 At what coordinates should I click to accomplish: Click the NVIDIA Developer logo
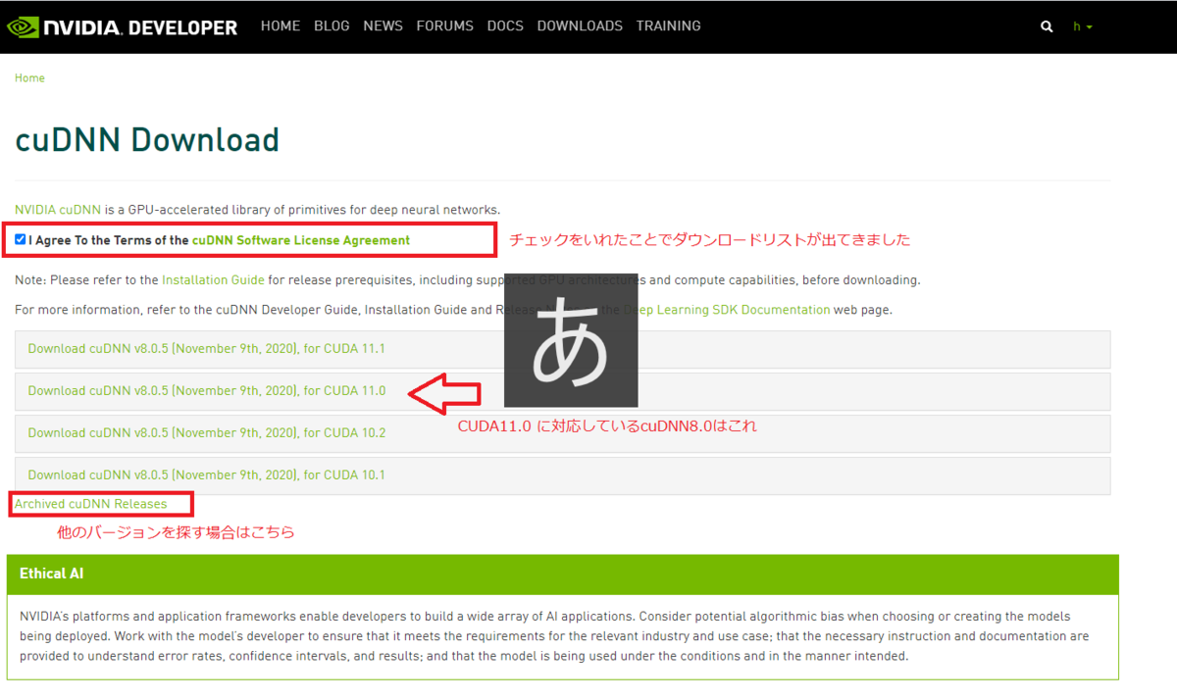tap(123, 26)
